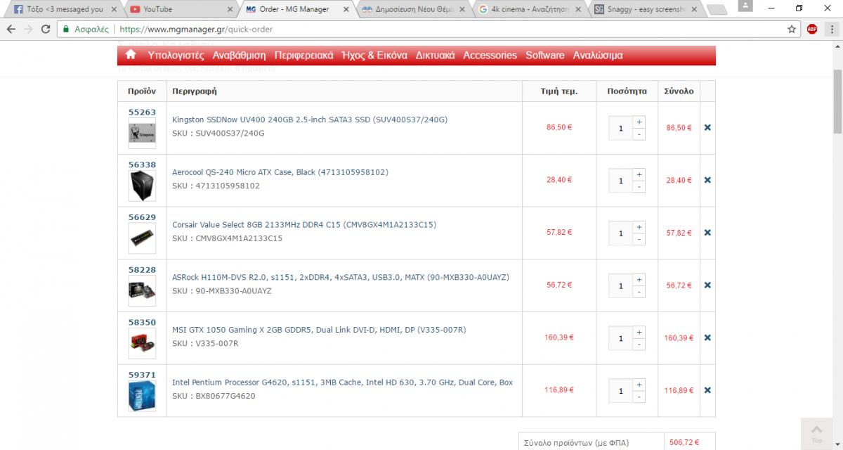Screen dimensions: 843x450
Task: Decrease quantity of Kingston SSD
Action: point(639,134)
